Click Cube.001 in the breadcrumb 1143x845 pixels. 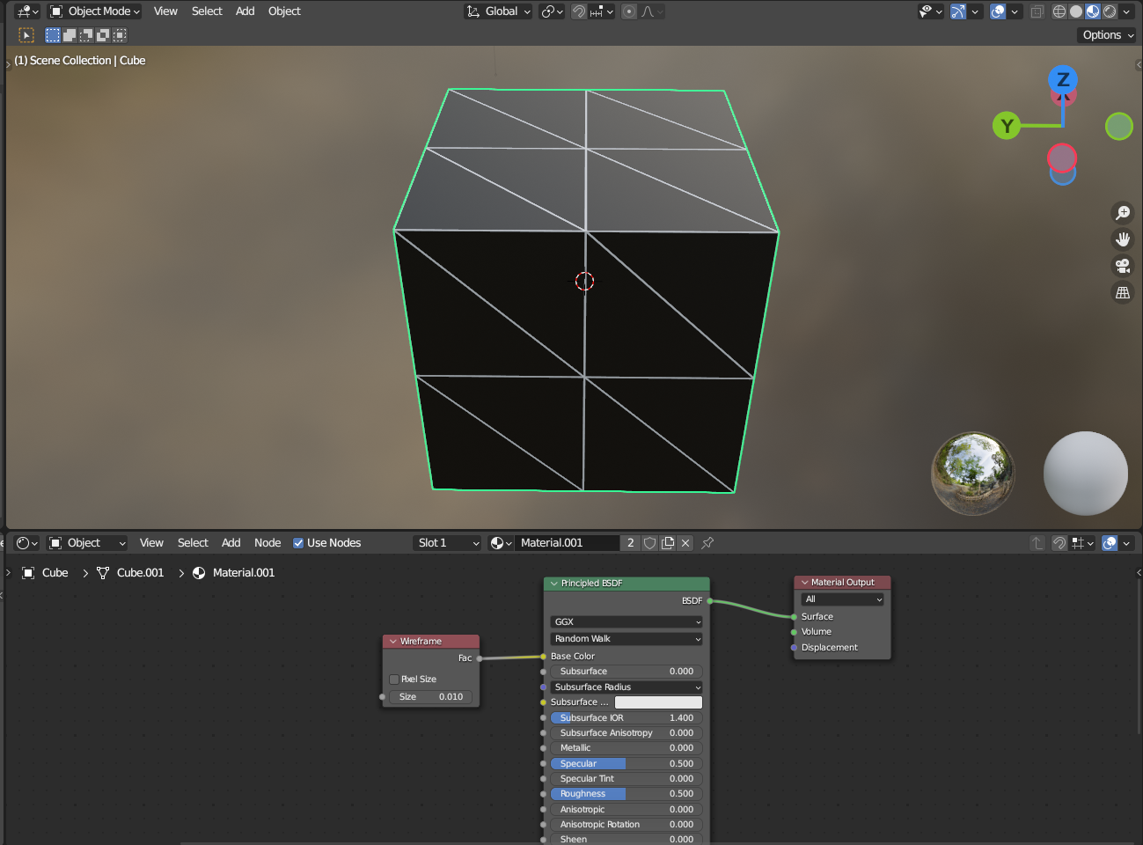coord(140,573)
